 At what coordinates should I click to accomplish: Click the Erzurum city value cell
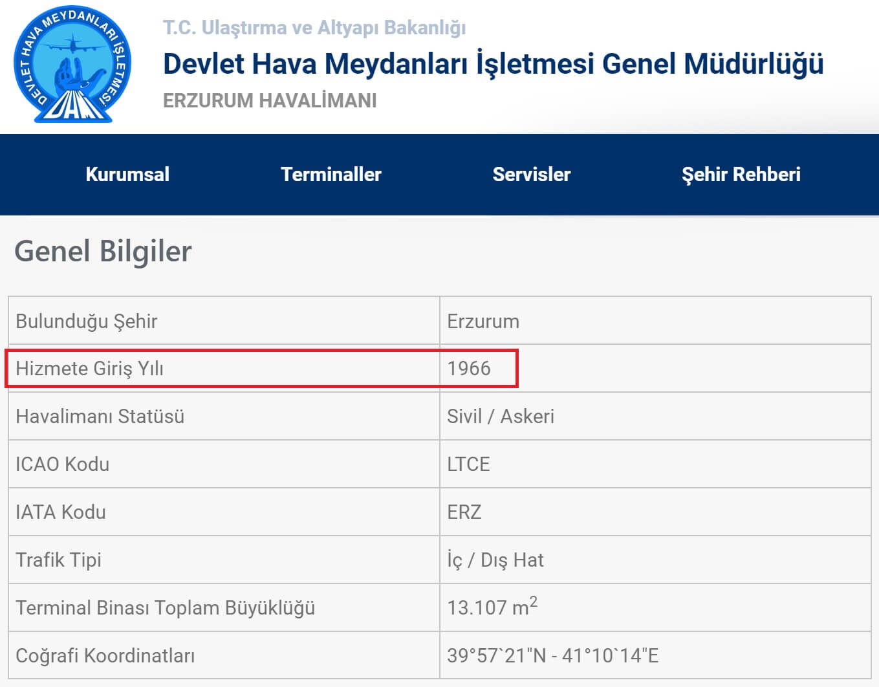point(483,321)
